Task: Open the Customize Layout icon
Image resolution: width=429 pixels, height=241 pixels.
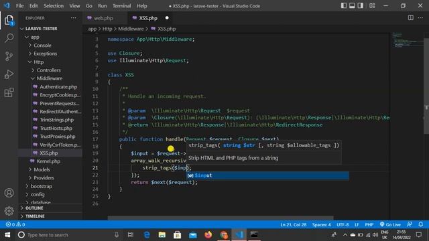Action: [x=372, y=6]
